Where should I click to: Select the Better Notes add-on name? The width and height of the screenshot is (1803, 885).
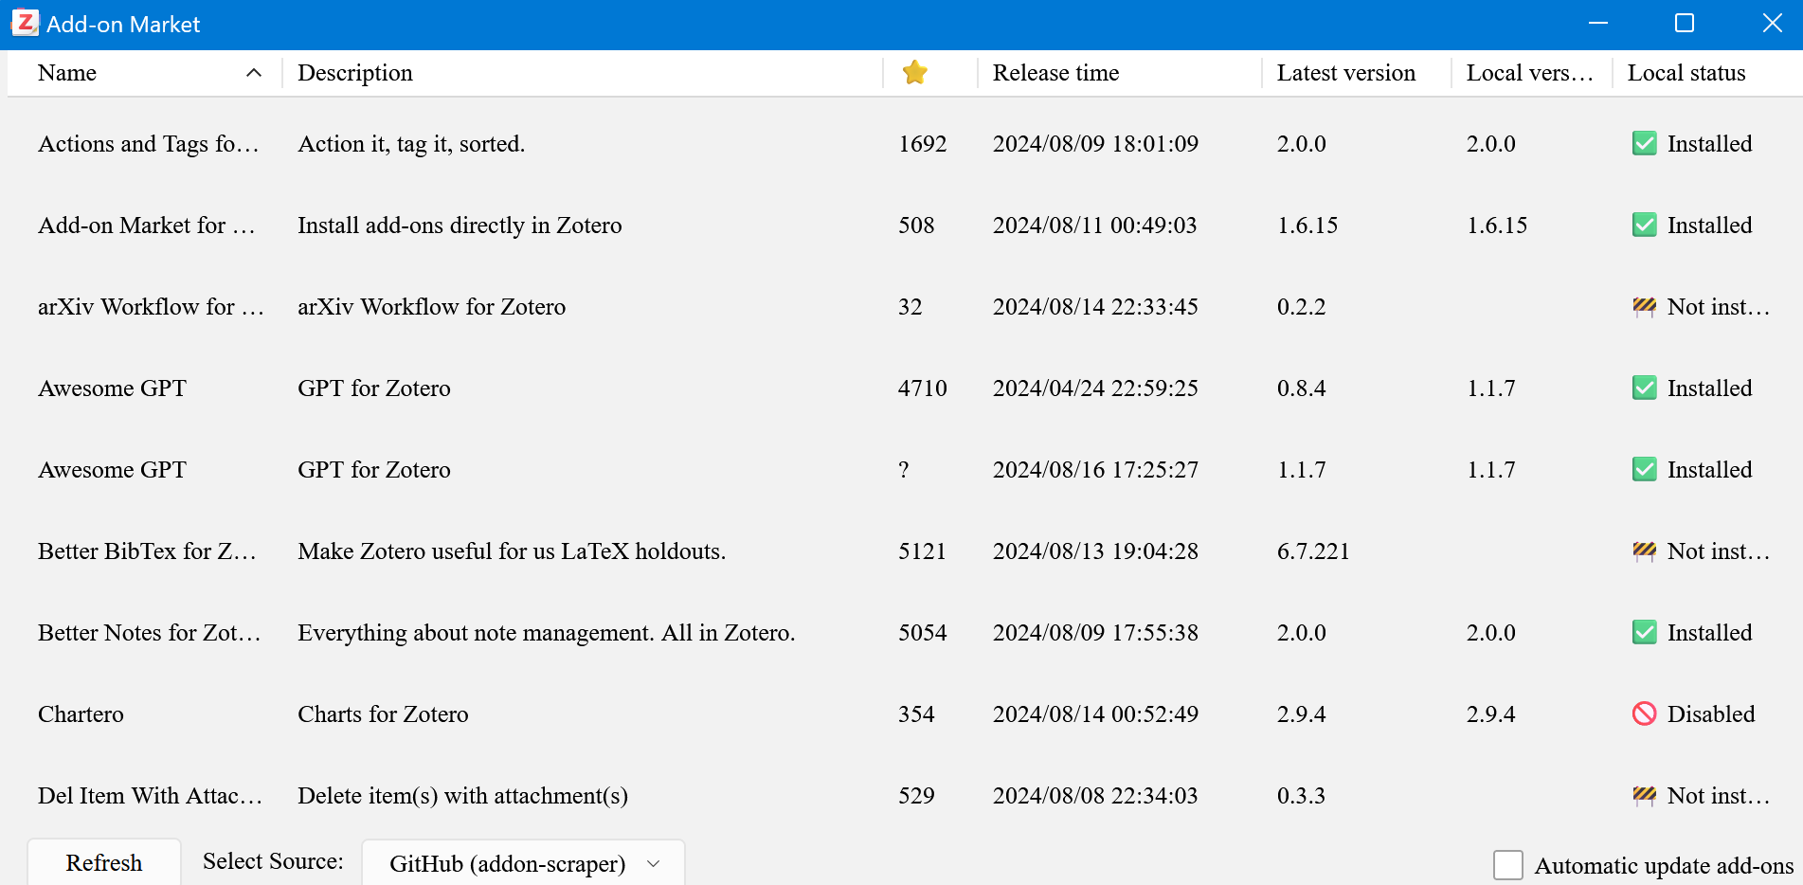coord(149,632)
